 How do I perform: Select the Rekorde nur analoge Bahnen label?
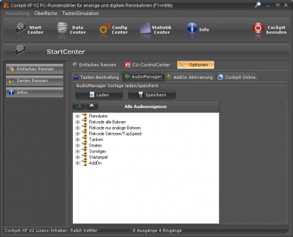coord(115,128)
